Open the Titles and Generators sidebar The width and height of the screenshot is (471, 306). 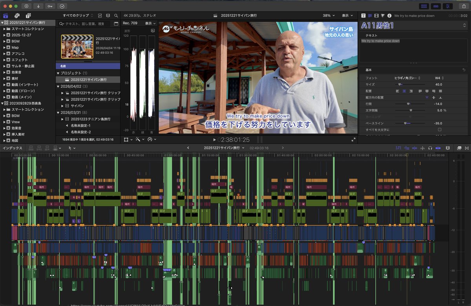pos(28,15)
